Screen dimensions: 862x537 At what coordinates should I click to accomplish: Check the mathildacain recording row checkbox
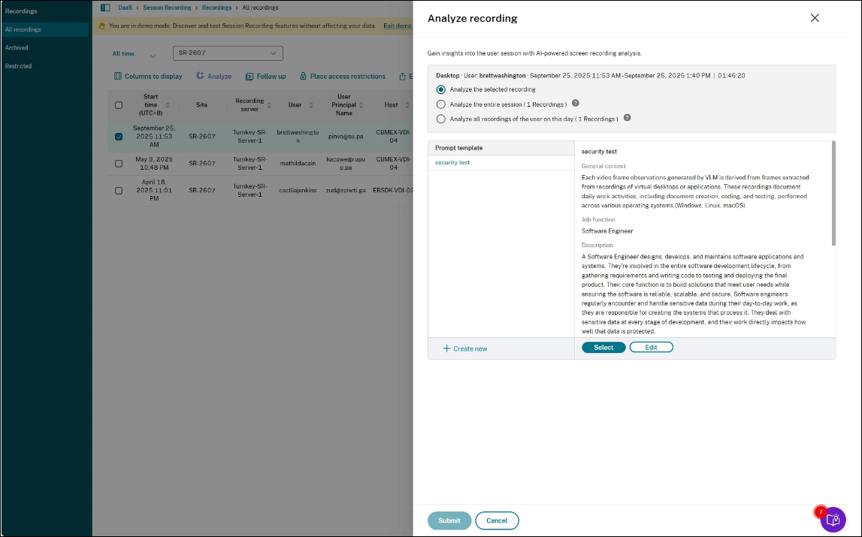(x=119, y=163)
